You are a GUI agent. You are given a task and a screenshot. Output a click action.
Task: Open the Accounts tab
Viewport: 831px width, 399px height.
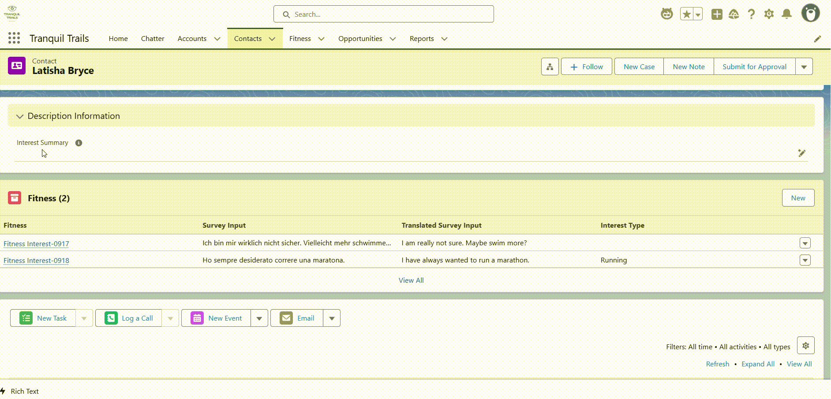192,39
